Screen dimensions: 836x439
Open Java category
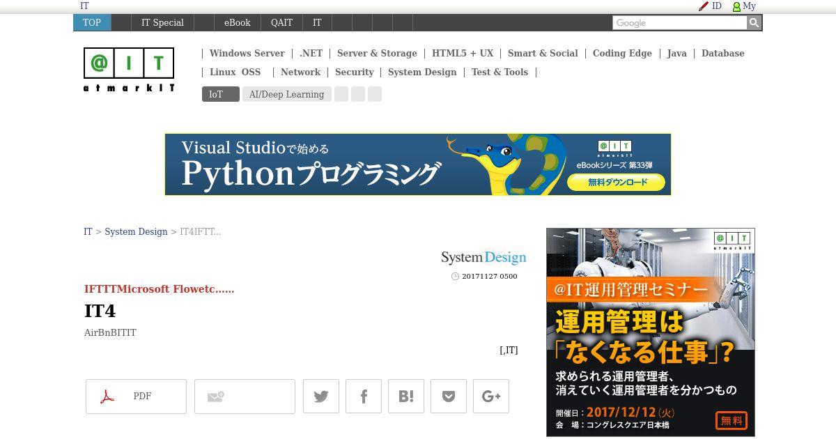676,53
